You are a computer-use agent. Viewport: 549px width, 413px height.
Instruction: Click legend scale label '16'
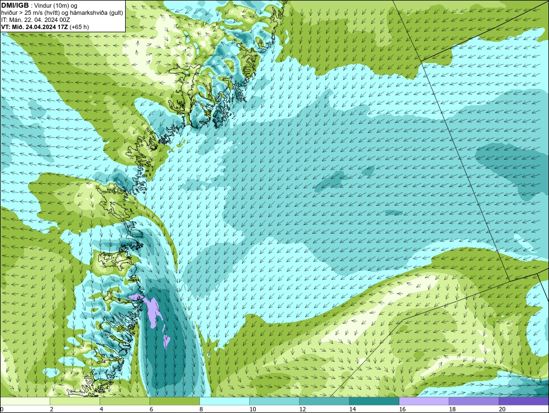tap(402, 409)
